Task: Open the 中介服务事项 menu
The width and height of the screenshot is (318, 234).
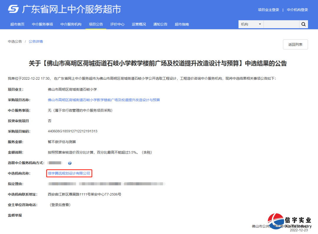Action: [43, 24]
